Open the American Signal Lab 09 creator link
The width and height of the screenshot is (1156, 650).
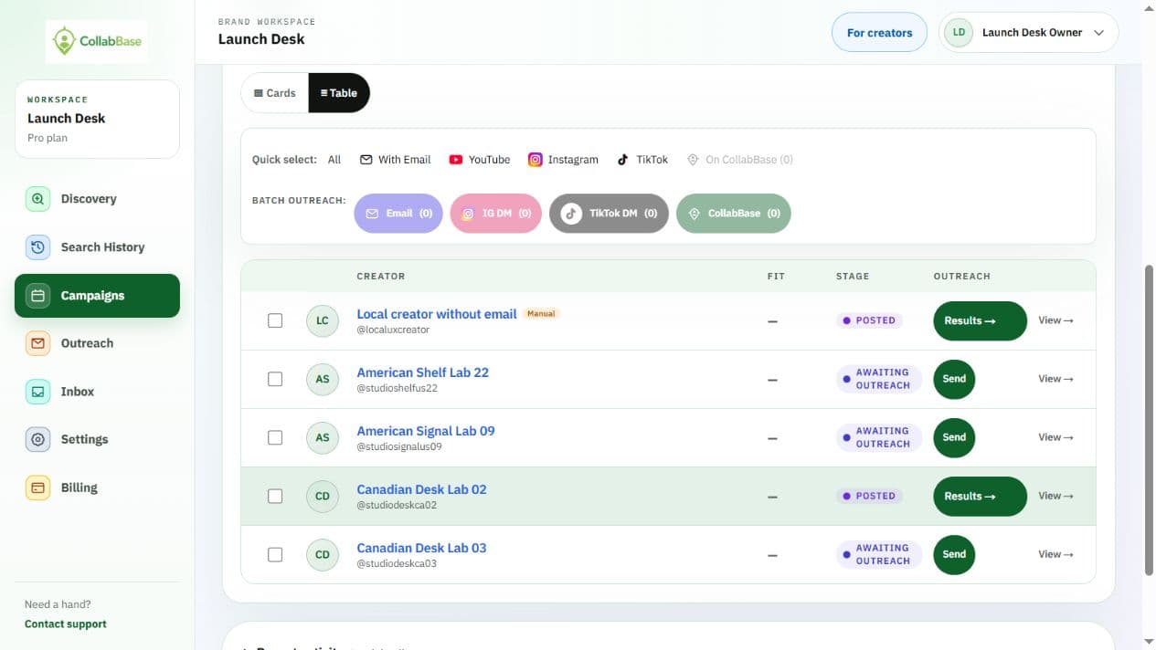[x=426, y=431]
